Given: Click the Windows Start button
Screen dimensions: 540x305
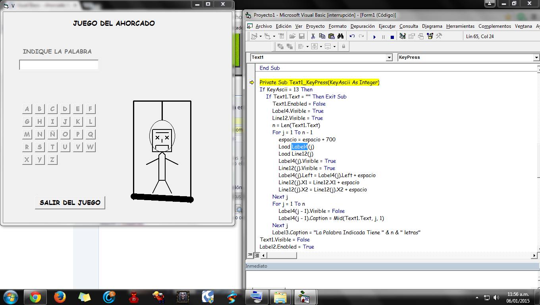Looking at the screenshot, I should (10, 297).
